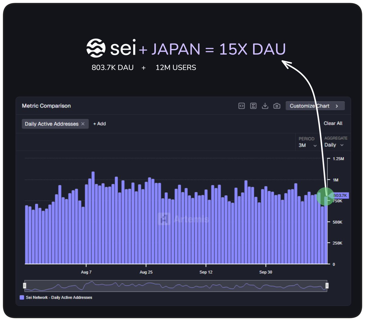Click the Sep 30 axis label
Viewport: 365px width, 321px height.
266,272
